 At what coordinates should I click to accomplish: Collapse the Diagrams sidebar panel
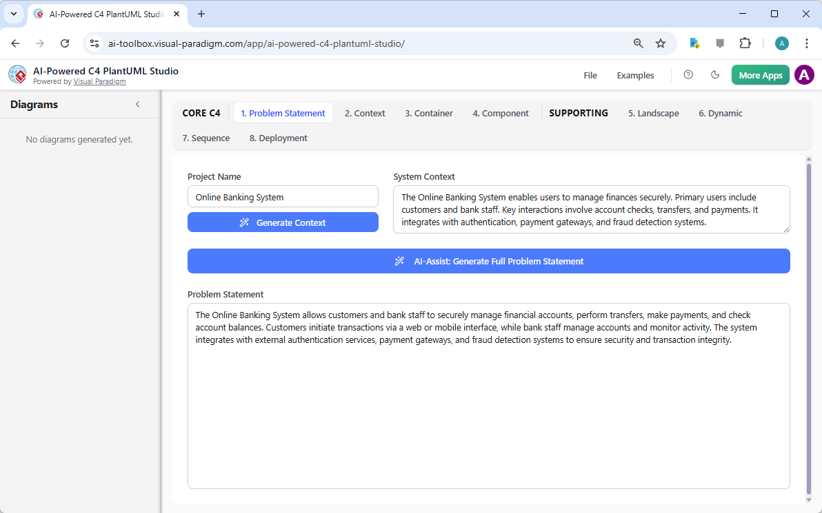(137, 104)
